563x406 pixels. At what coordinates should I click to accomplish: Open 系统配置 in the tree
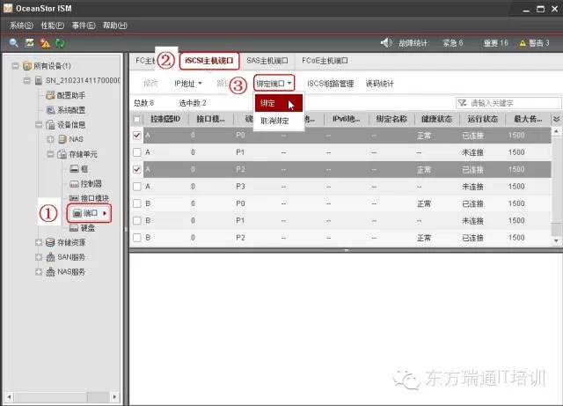click(x=66, y=110)
